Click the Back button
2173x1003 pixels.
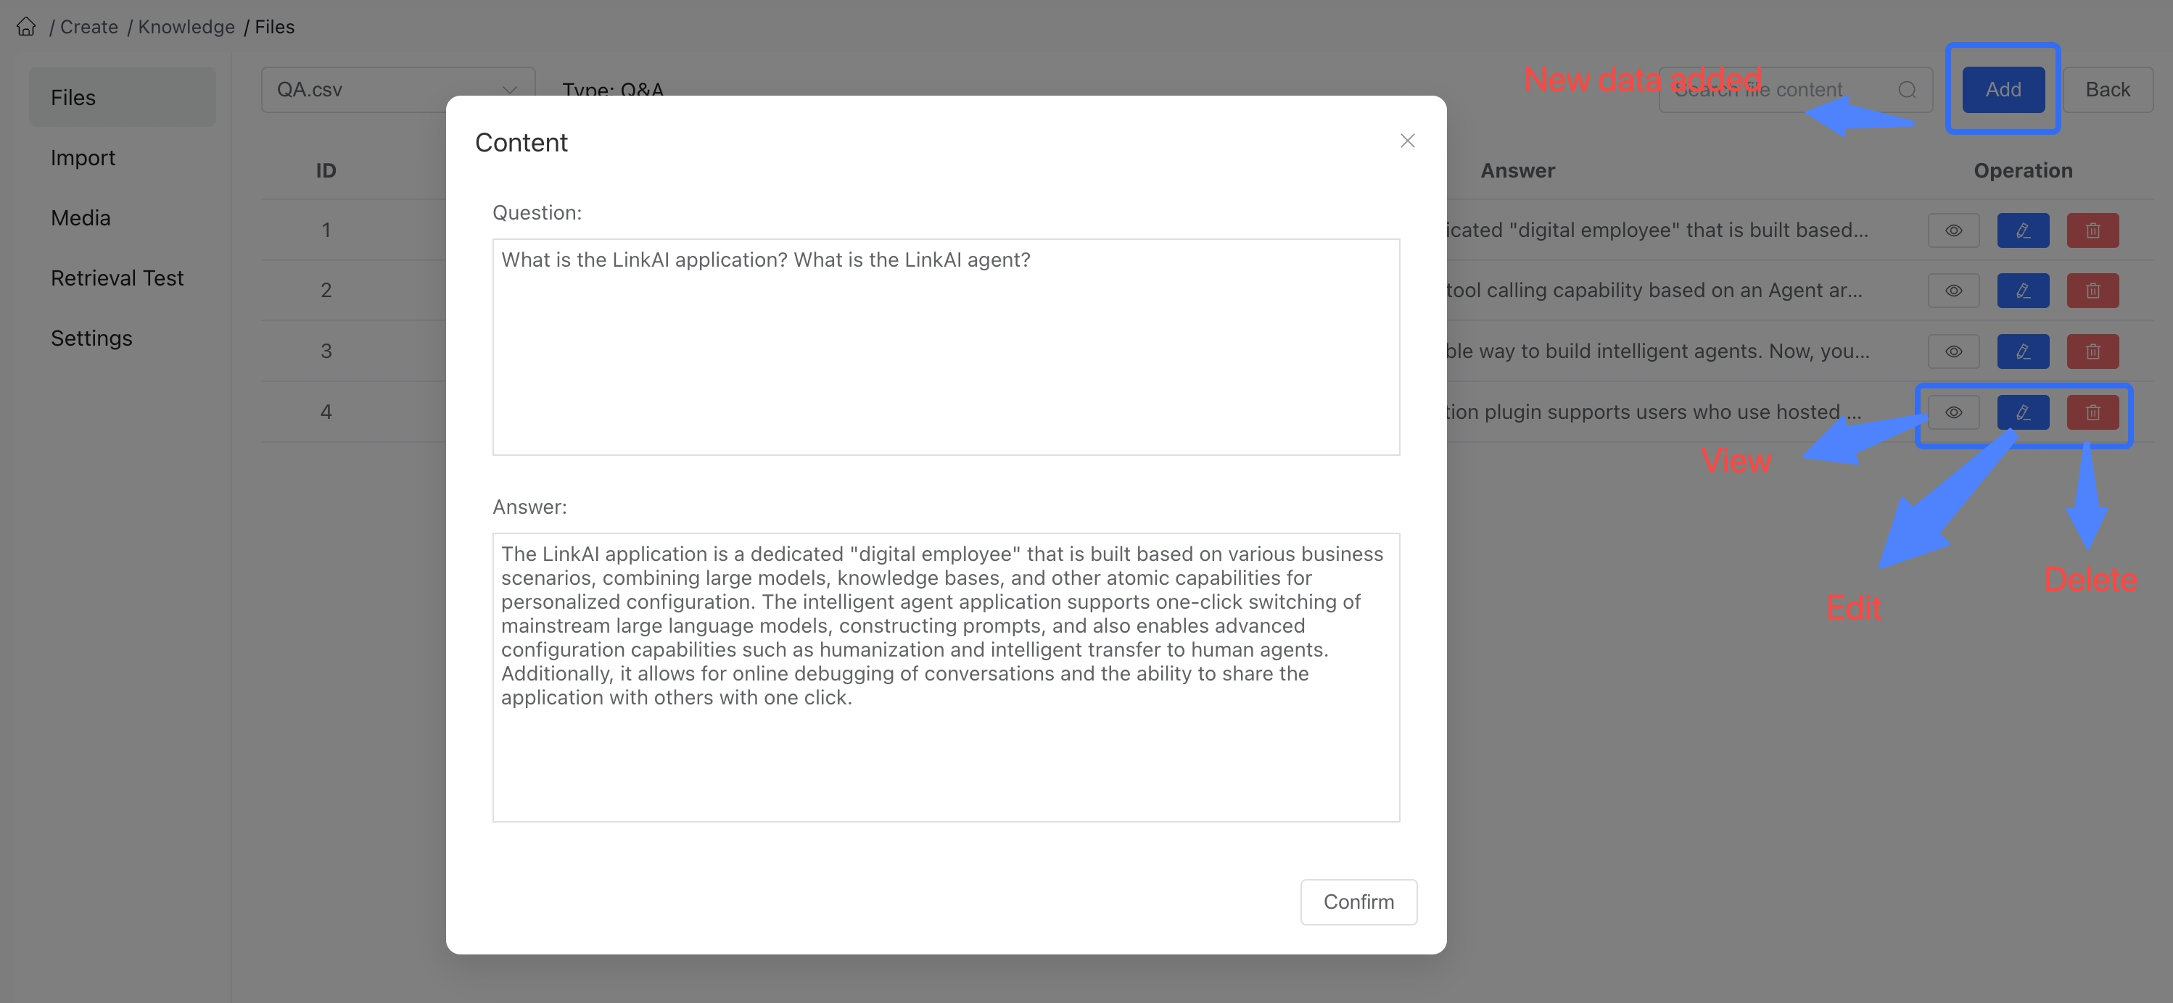click(2107, 89)
